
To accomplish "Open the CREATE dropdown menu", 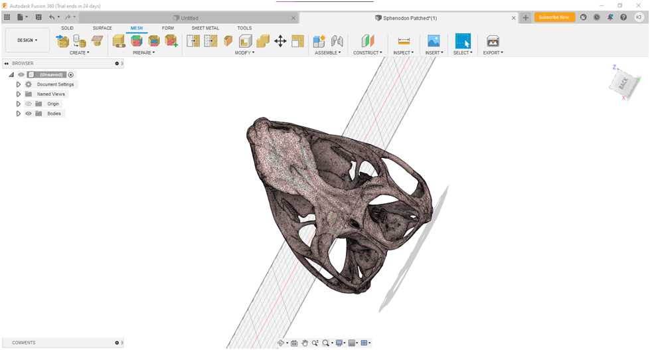I will click(79, 52).
